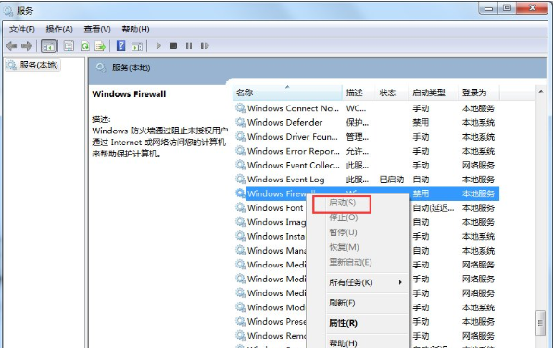Click the scroll-up arrow of the services list
The width and height of the screenshot is (554, 348).
pyautogui.click(x=541, y=92)
